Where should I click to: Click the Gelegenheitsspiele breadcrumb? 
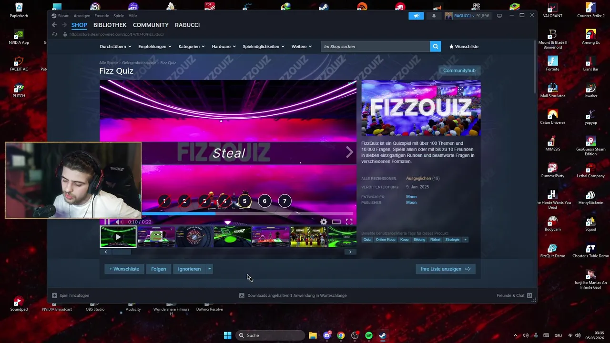point(139,63)
